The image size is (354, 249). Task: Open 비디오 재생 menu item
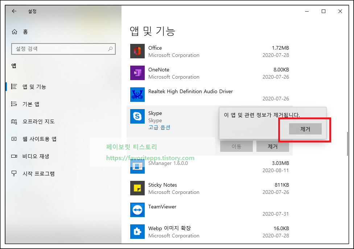coord(36,156)
